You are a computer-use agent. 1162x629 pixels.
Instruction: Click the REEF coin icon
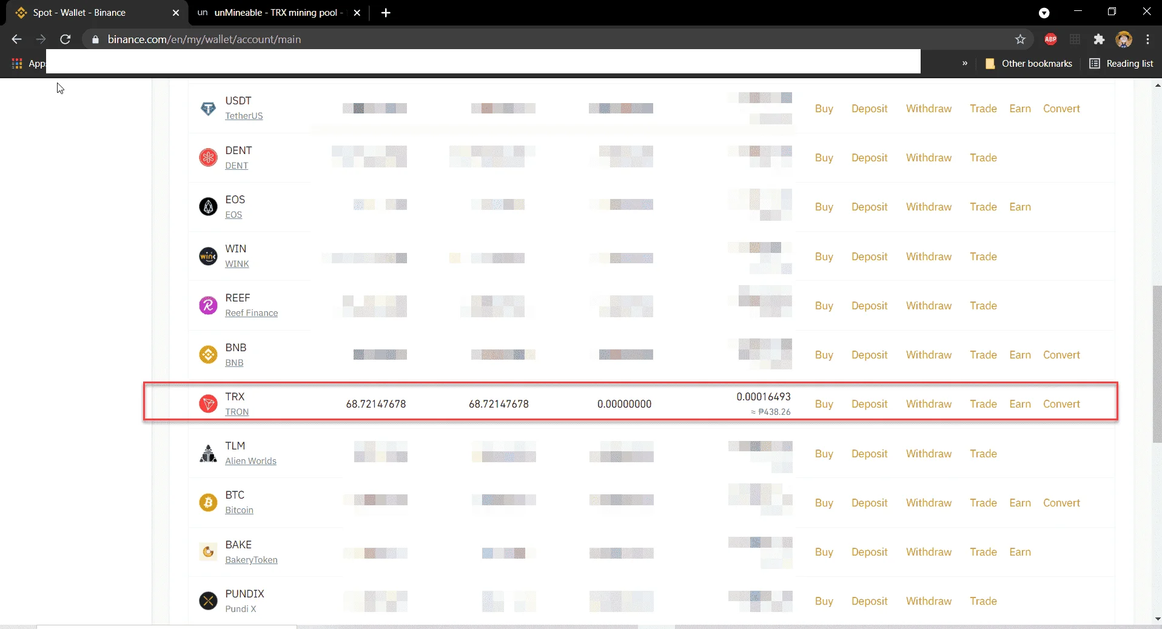tap(208, 305)
